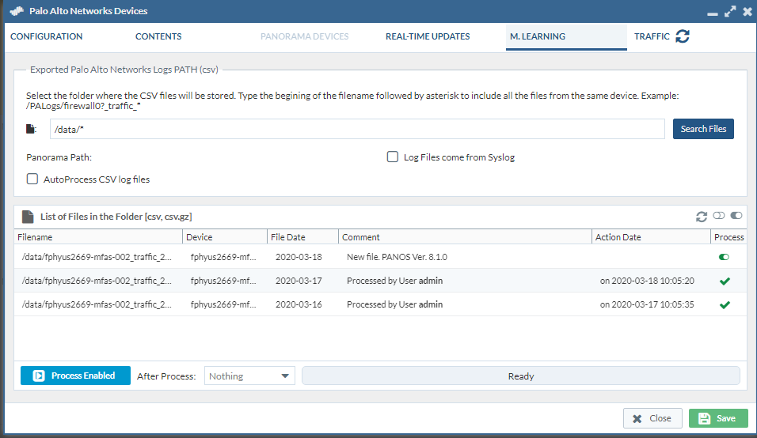Click the toggle-all-on icon above file list
This screenshot has height=438, width=757.
coord(736,216)
